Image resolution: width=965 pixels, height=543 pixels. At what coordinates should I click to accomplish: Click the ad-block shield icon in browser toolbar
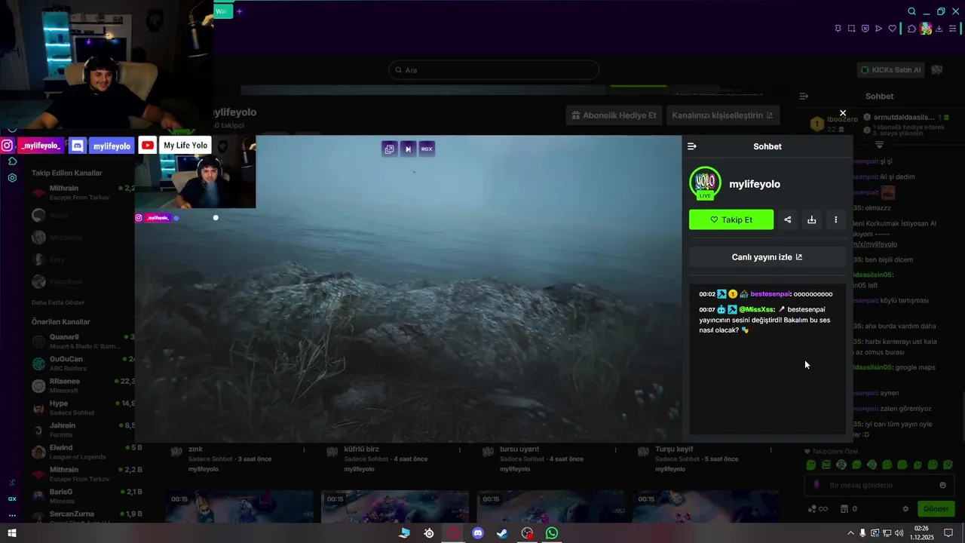click(865, 29)
